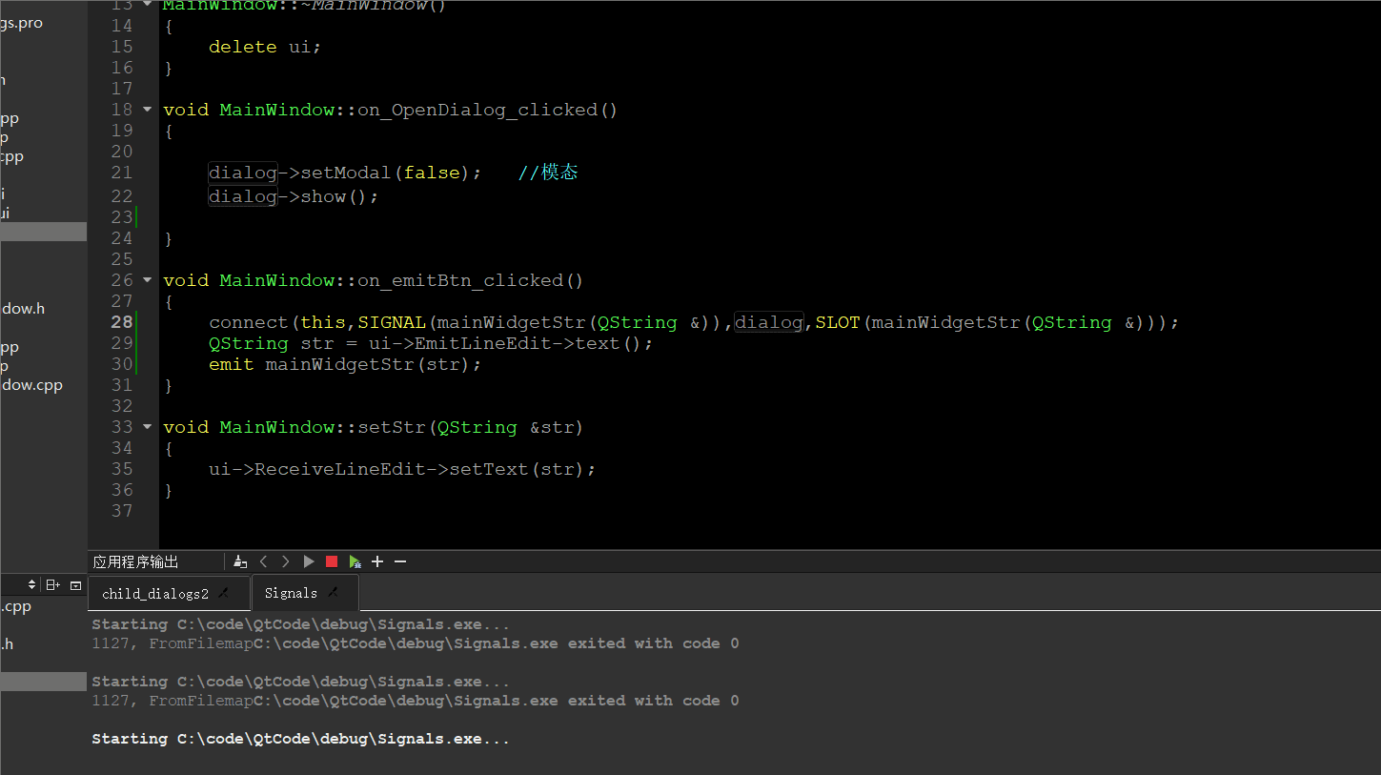Split the side panel with split icon
1381x775 pixels.
(53, 584)
